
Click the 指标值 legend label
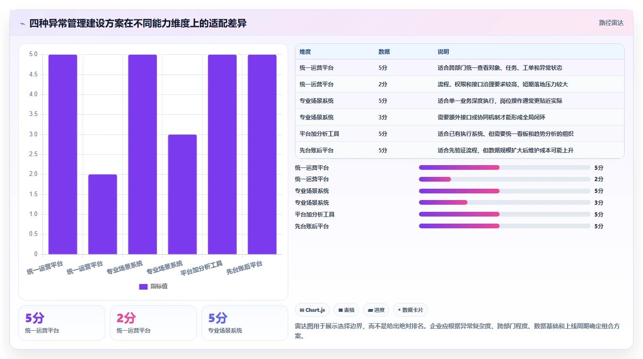(x=159, y=286)
